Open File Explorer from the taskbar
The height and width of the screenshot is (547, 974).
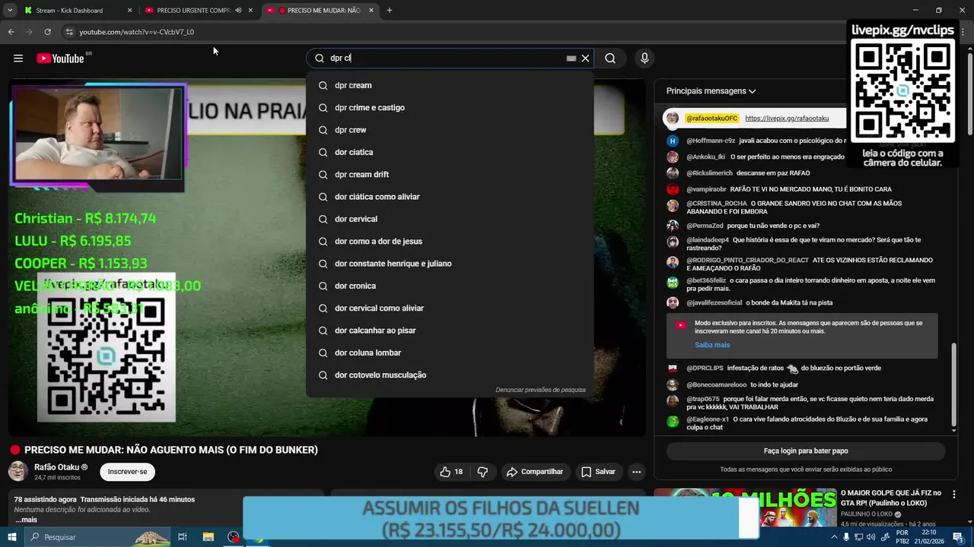point(208,537)
